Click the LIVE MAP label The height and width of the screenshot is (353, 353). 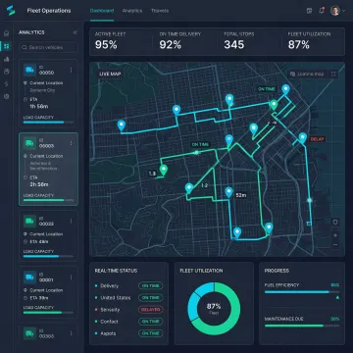[x=110, y=75]
